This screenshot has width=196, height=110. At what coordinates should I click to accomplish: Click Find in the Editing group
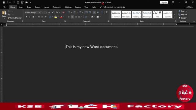coord(183,11)
